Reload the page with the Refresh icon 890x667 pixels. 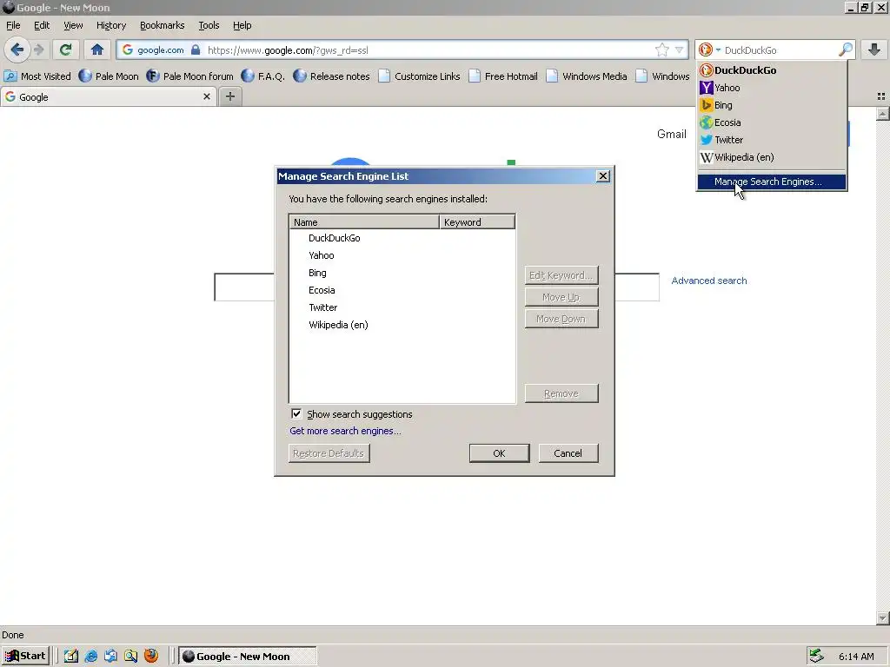[x=66, y=50]
